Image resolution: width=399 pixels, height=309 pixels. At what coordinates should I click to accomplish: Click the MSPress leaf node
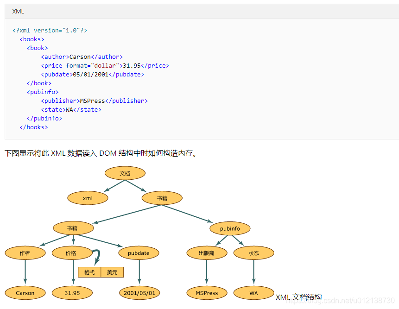click(207, 293)
